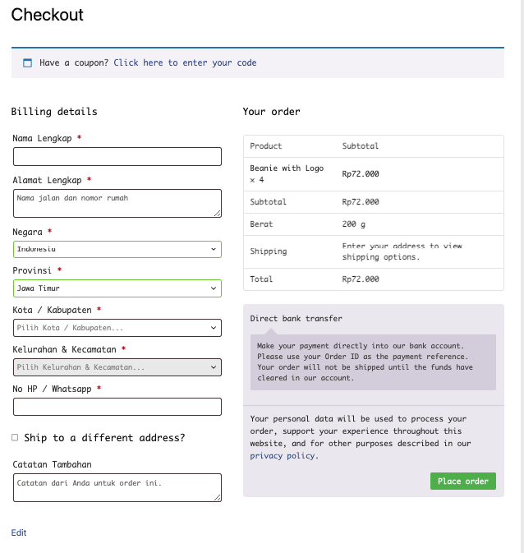This screenshot has height=553, width=524.
Task: Expand the Provinsi dropdown showing Jawa Timur
Action: click(x=117, y=288)
